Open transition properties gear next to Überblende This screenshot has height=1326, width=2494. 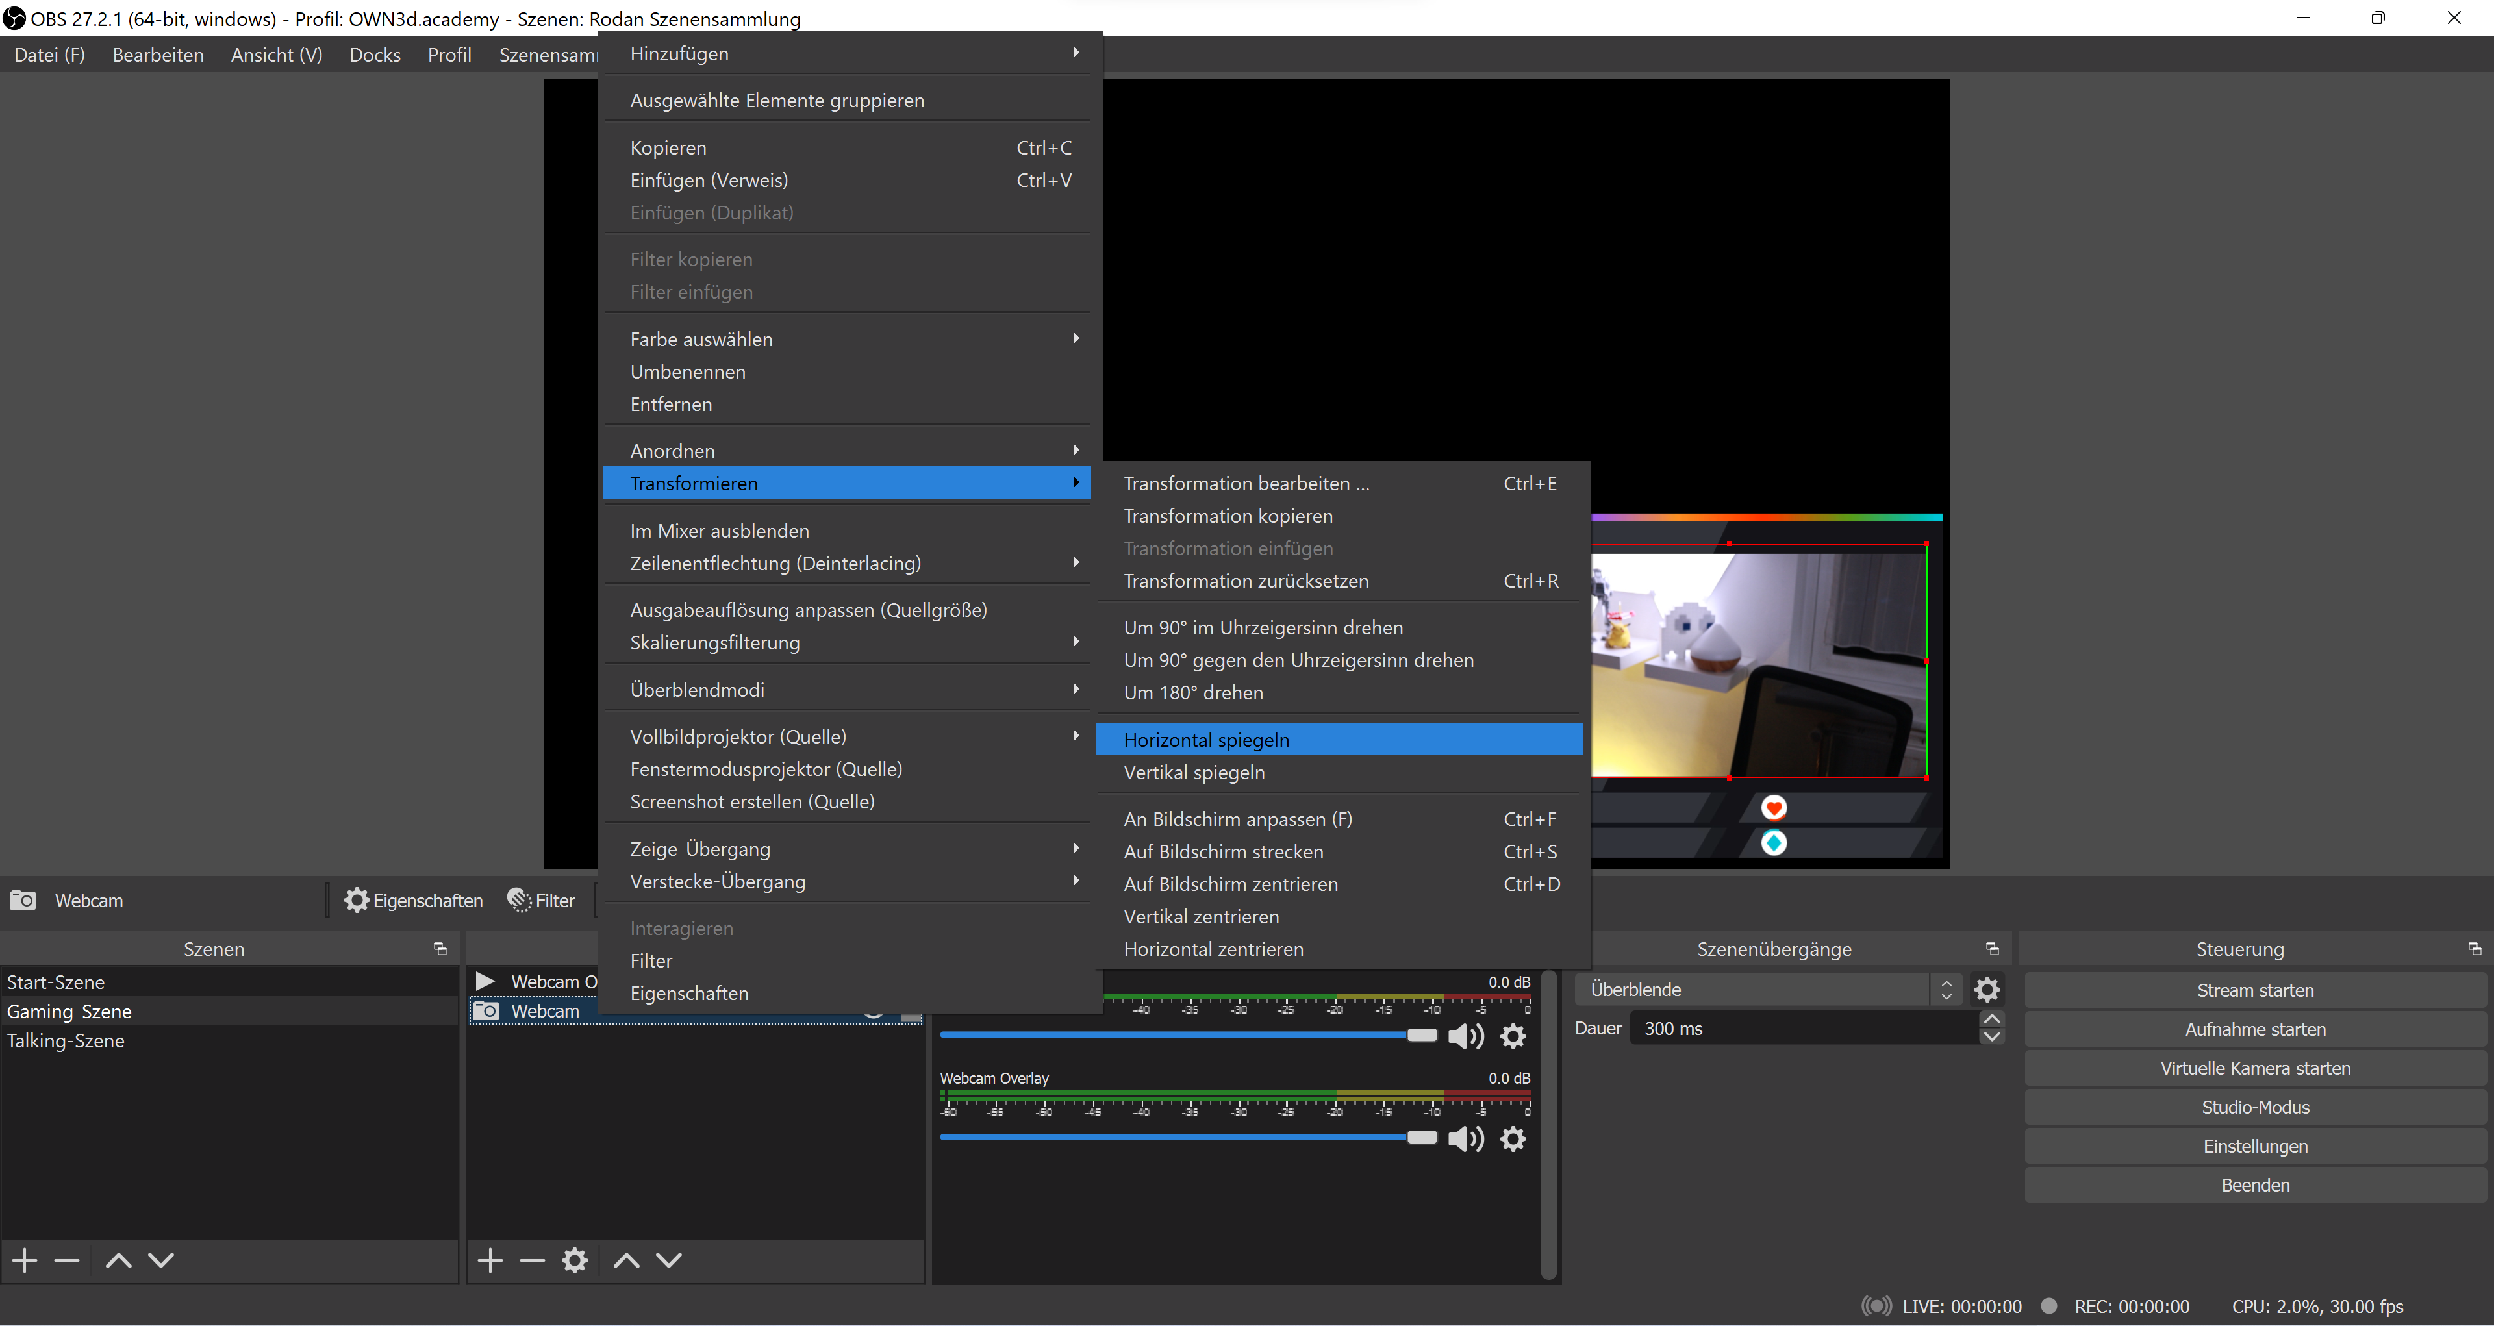pos(1987,989)
